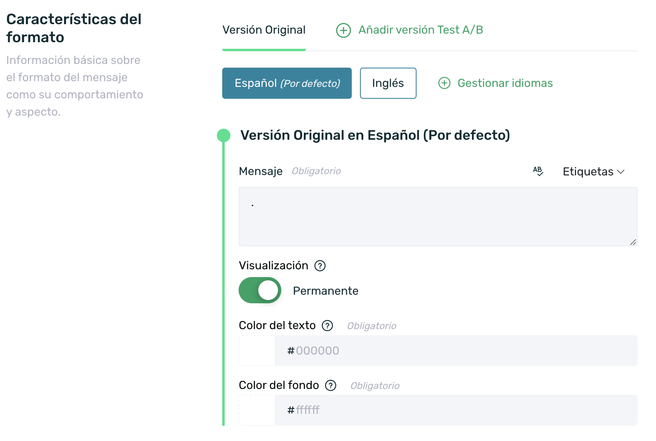
Task: Select the Inglés language button
Action: tap(388, 83)
